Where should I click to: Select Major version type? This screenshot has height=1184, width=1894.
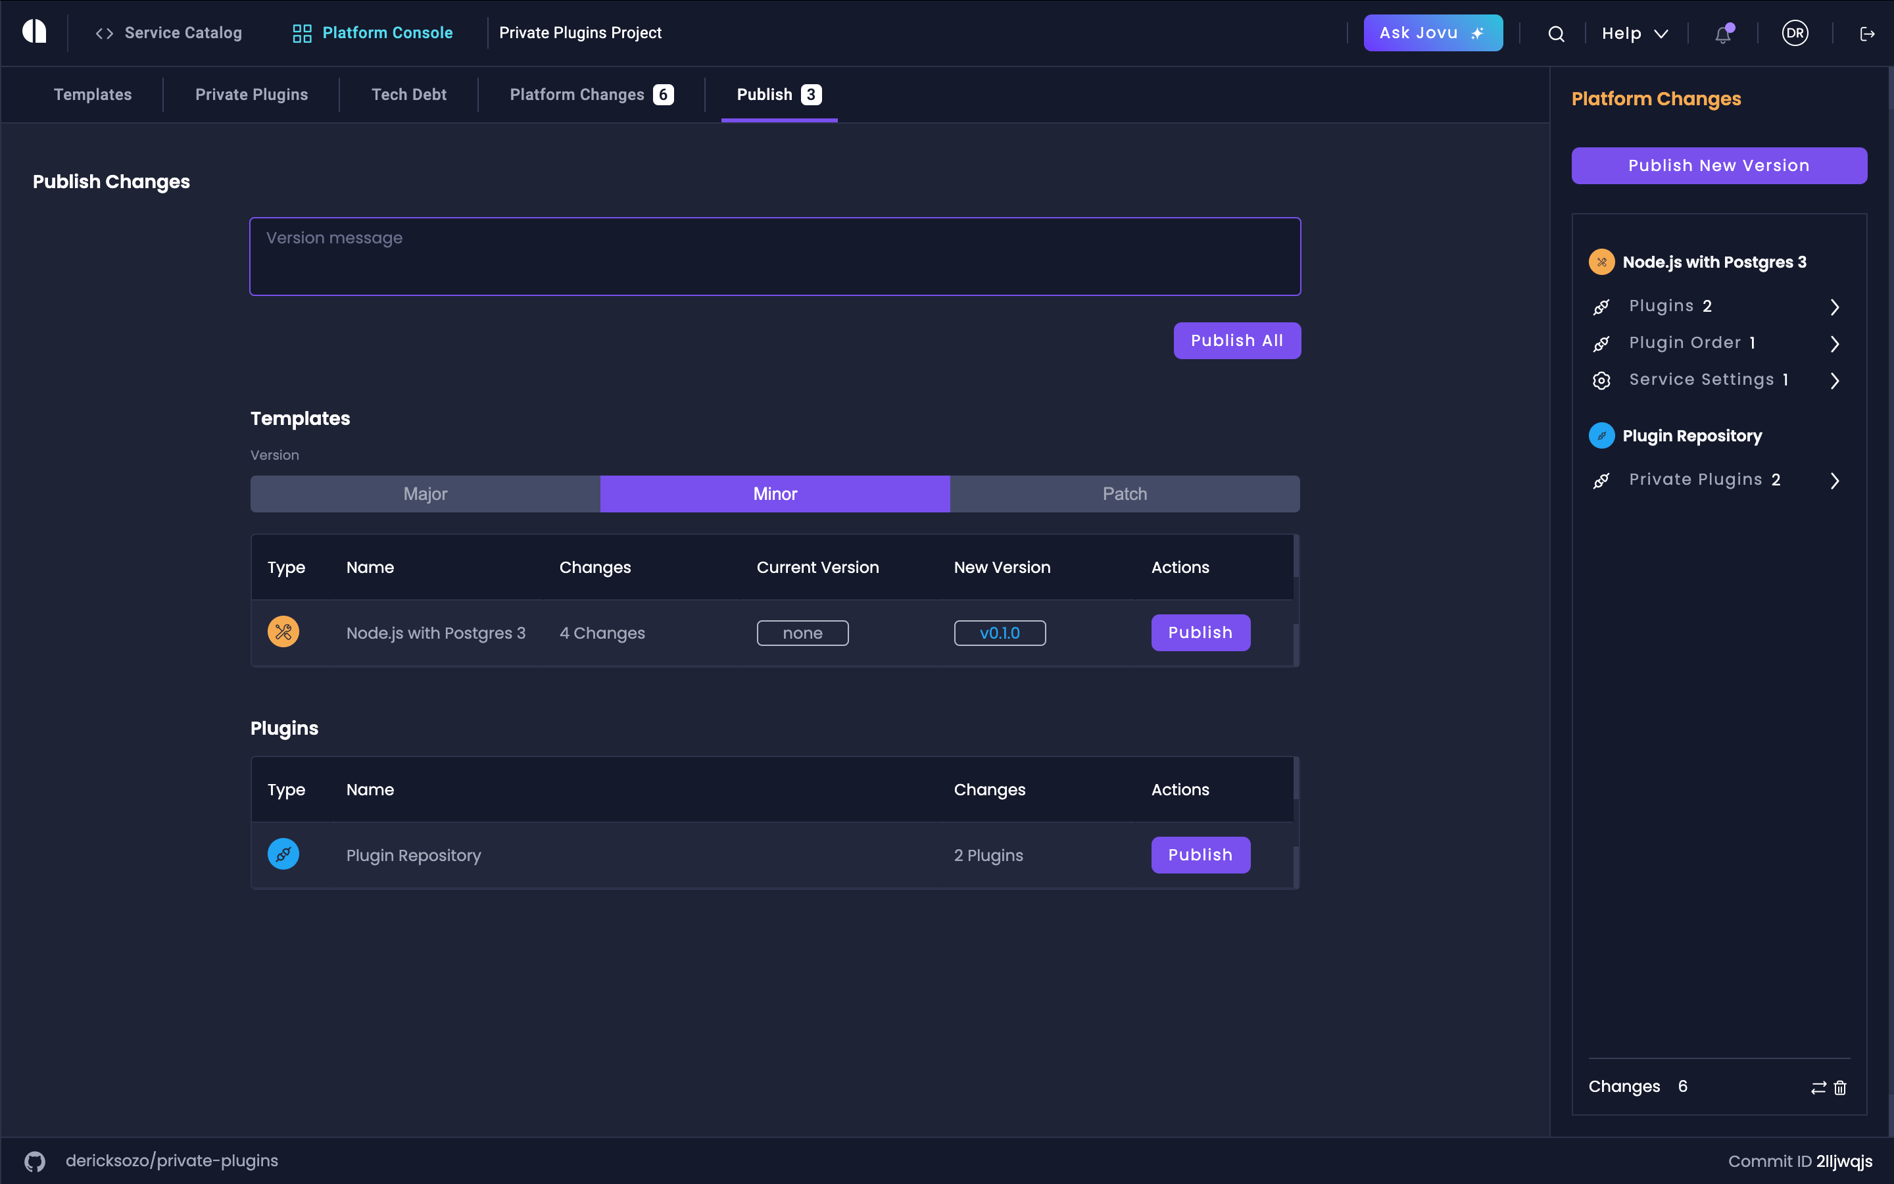tap(425, 494)
